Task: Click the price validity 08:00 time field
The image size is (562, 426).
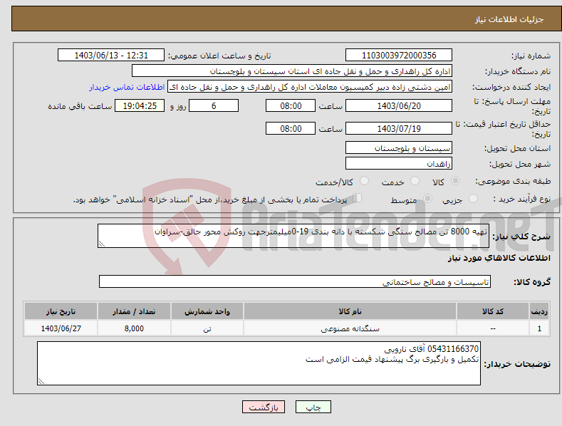Action: [291, 128]
